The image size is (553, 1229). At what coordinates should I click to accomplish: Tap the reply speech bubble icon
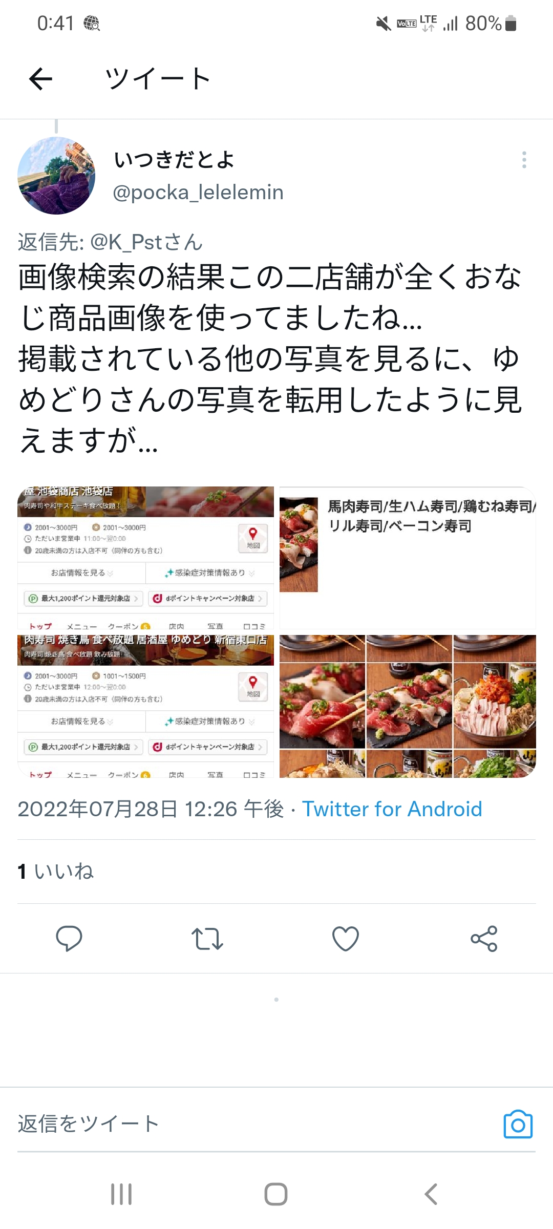(69, 938)
